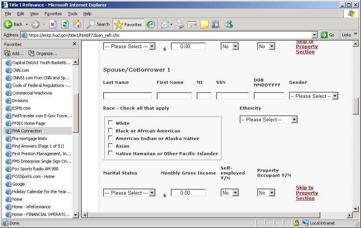Open the Tools menu
The height and width of the screenshot is (228, 361).
[x=72, y=14]
